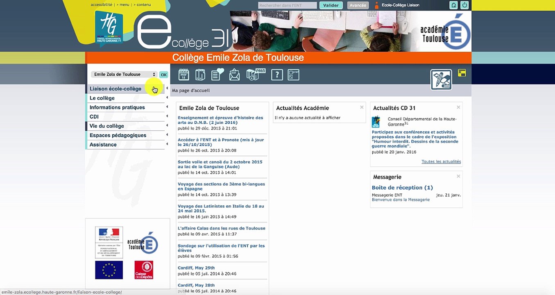Expand CDI submenu arrow
This screenshot has width=555, height=295.
point(167,117)
